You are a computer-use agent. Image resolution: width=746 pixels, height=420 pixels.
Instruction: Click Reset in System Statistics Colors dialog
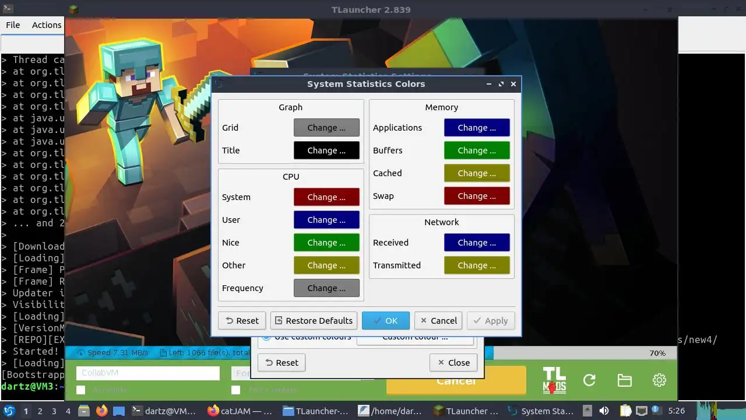pyautogui.click(x=242, y=321)
